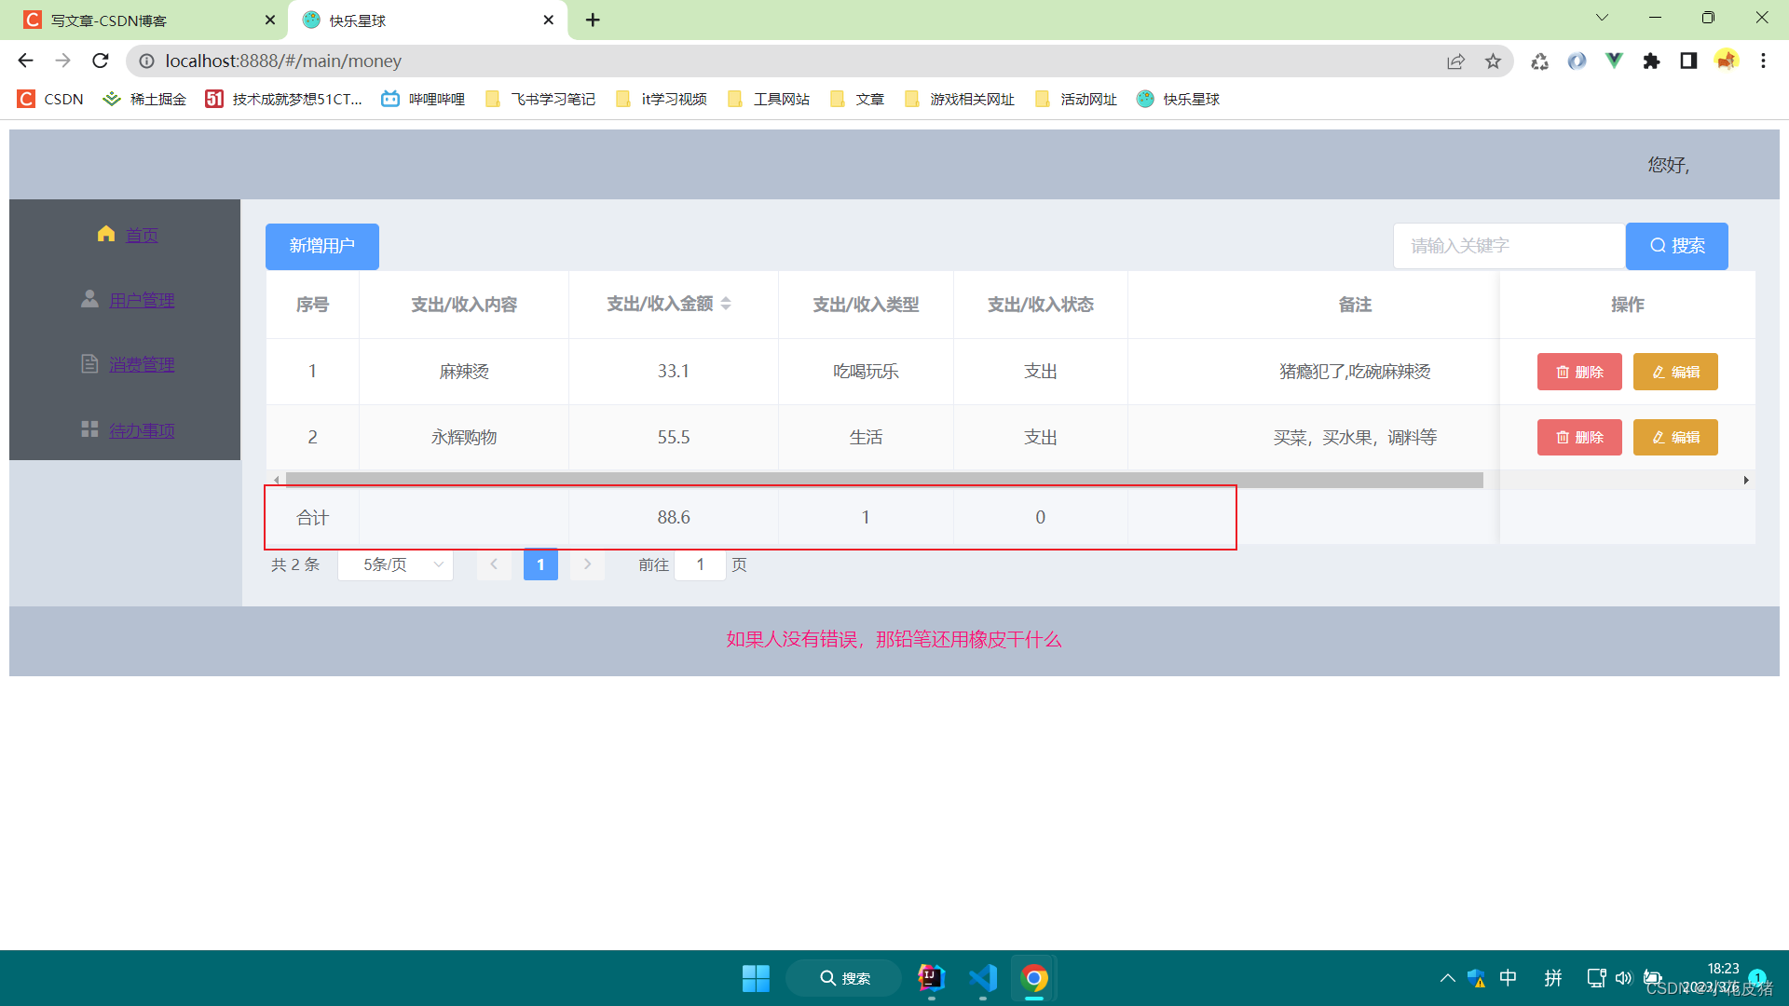Click the 请输入关键字 search input field
1789x1006 pixels.
(1509, 245)
